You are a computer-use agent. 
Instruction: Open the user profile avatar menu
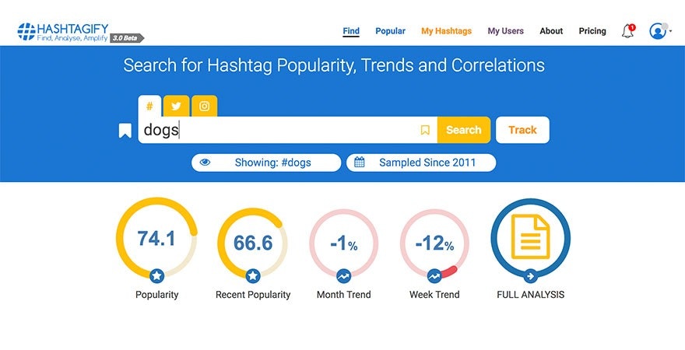659,31
